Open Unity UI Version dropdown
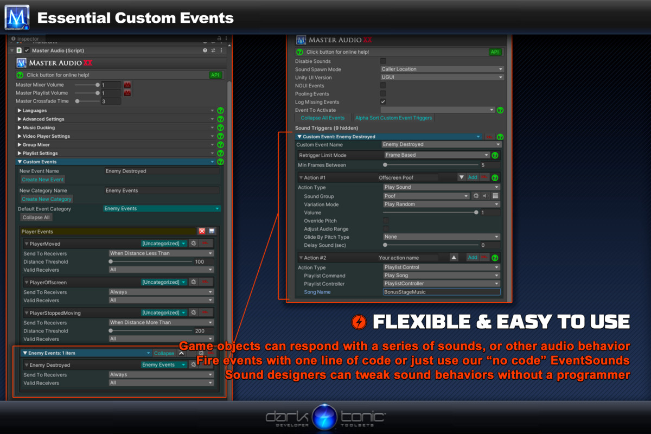 point(442,78)
